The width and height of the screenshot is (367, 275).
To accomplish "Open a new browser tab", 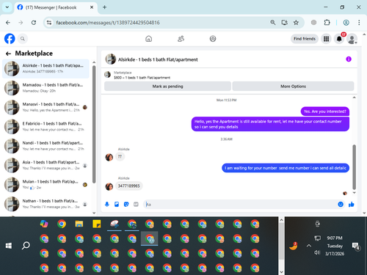I will (104, 7).
